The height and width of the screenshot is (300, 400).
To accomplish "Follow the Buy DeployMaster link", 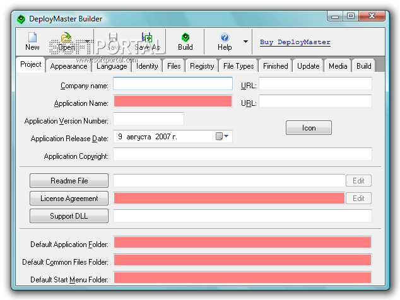I will click(295, 42).
